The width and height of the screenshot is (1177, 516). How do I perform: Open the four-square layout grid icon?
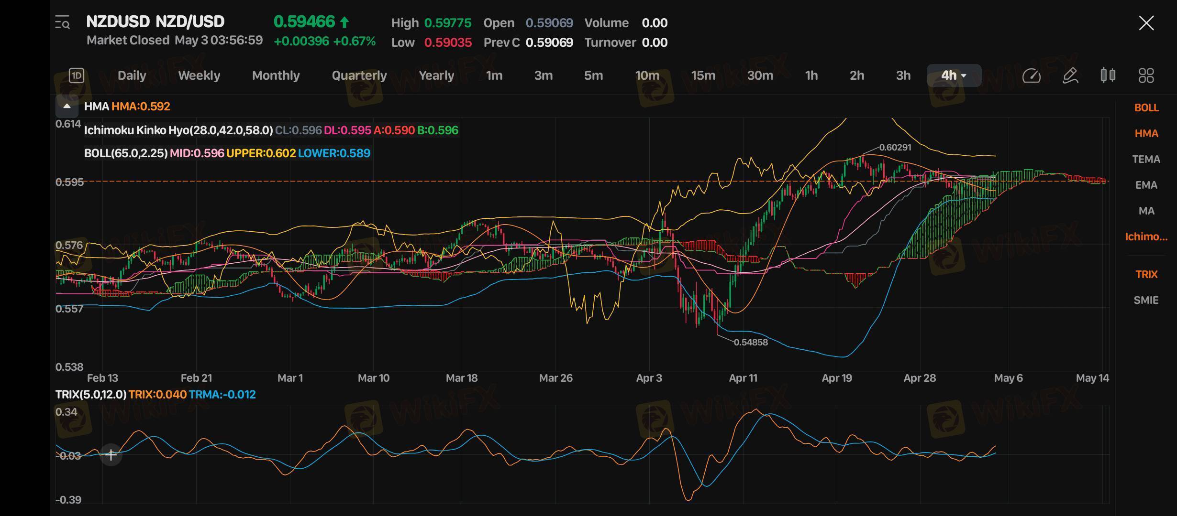click(1146, 75)
